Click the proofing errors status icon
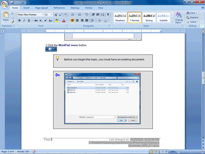Screen dimensions: 205x154 [x=34, y=151]
